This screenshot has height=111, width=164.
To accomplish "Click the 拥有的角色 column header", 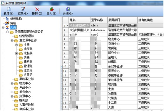I will point(150,20).
